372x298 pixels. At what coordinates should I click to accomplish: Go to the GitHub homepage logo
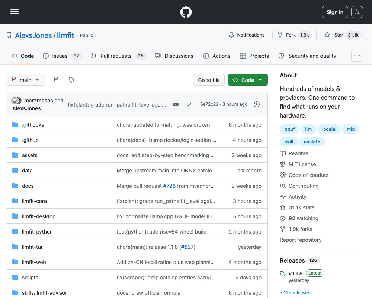click(186, 12)
